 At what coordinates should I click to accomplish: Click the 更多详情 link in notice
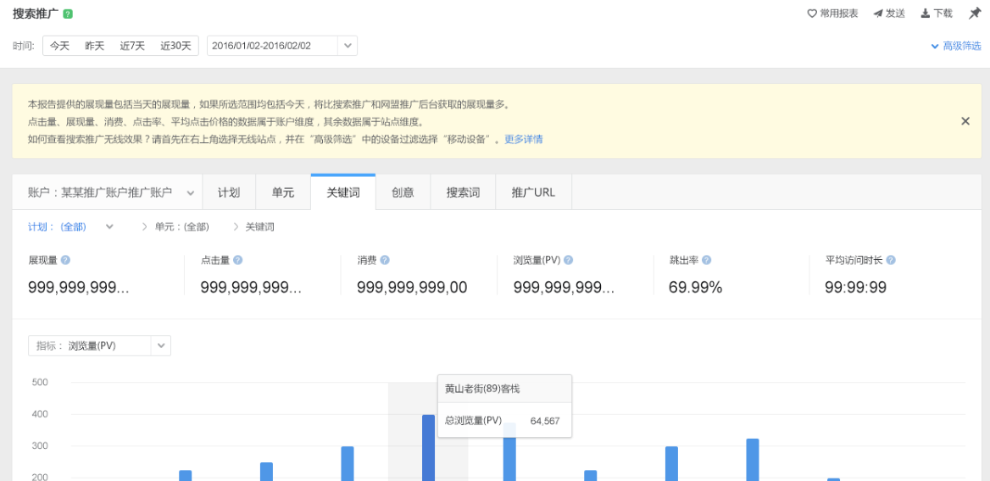(x=523, y=139)
